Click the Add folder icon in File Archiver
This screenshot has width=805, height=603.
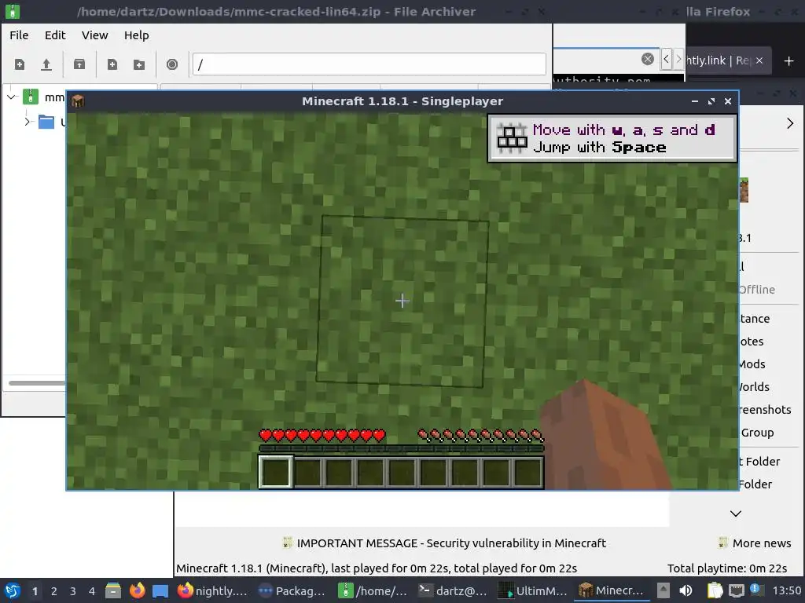[138, 64]
